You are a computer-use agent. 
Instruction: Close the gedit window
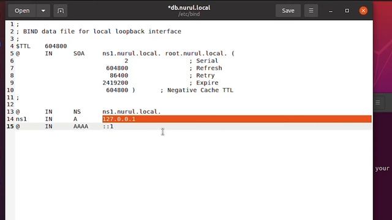tap(363, 11)
